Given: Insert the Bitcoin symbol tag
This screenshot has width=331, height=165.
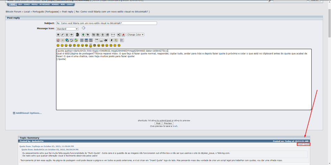Looking at the screenshot, I should 77,35.
